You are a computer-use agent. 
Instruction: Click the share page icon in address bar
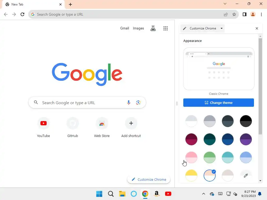[x=226, y=15]
